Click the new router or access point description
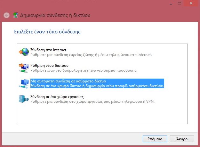This screenshot has width=200, height=147. tap(84, 70)
